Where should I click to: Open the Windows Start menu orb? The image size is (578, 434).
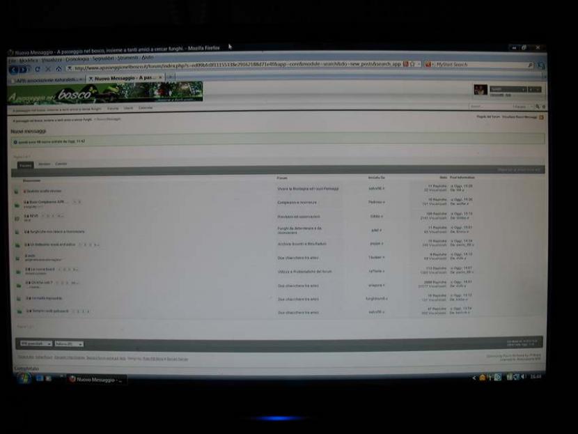coord(25,378)
